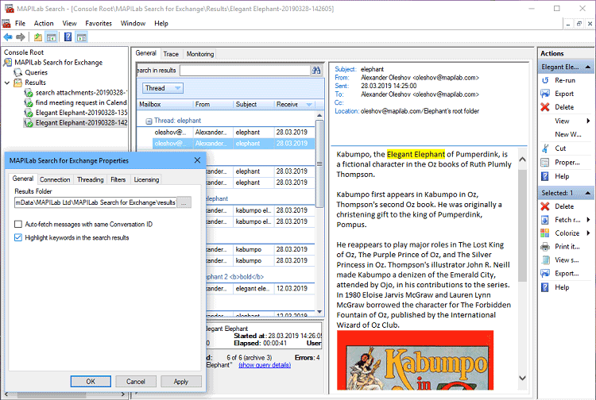
Task: Click the message list vertical scrollbar
Action: [x=319, y=163]
